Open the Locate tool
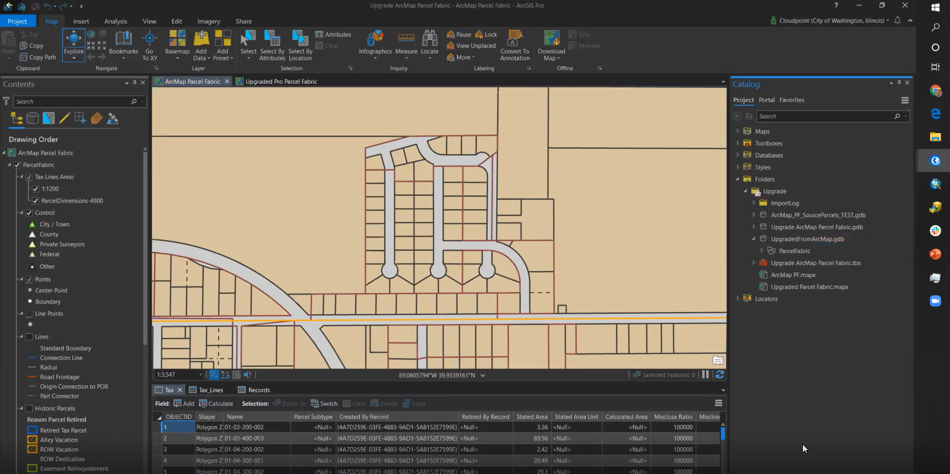 coord(429,45)
